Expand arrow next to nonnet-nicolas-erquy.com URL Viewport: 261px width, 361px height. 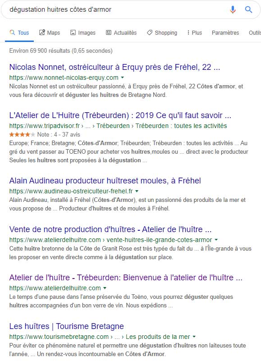pyautogui.click(x=123, y=78)
